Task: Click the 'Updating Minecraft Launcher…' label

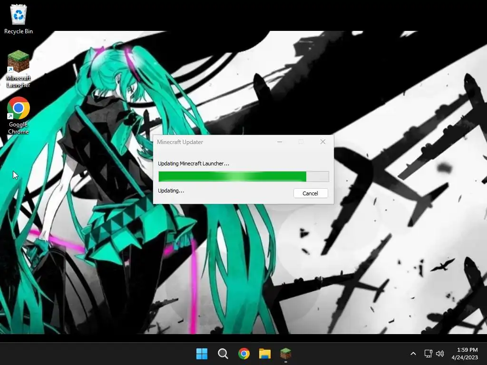Action: coord(194,163)
